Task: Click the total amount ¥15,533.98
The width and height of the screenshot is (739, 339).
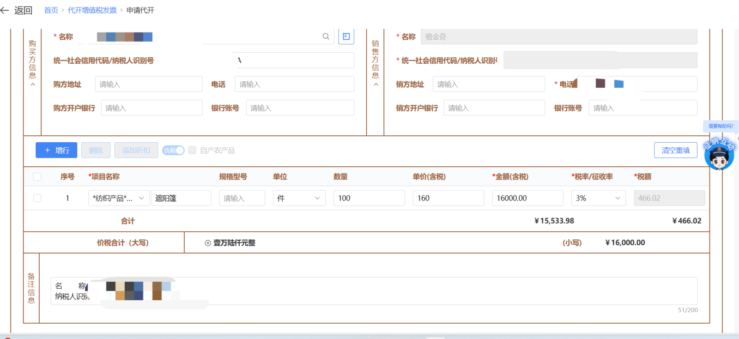Action: [x=554, y=221]
